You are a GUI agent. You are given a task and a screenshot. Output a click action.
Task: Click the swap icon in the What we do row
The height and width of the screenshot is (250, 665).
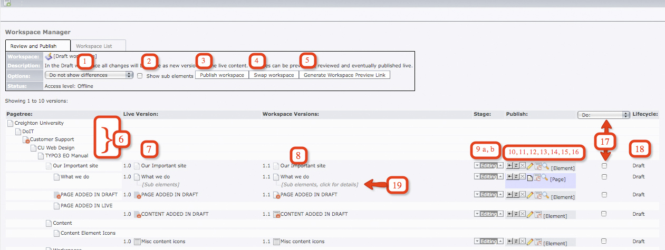(516, 177)
